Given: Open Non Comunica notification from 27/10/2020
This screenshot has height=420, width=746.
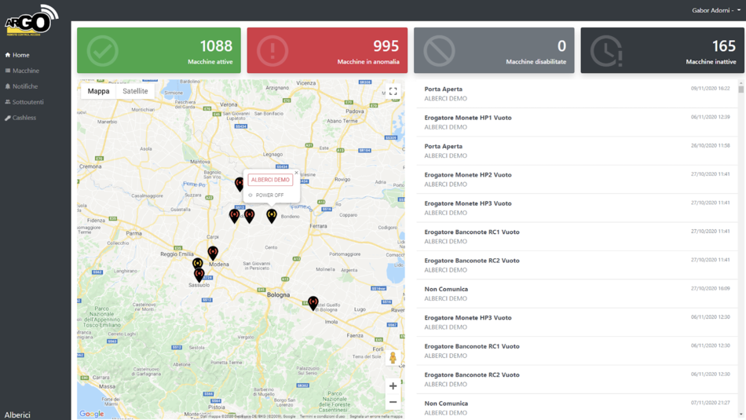Looking at the screenshot, I should [x=577, y=294].
